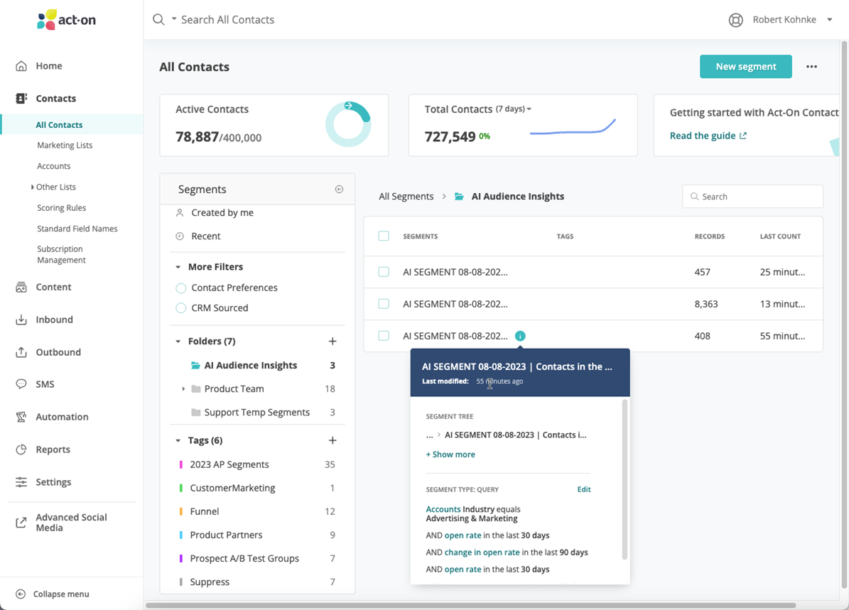849x610 pixels.
Task: Collapse the More Filters section
Action: click(178, 267)
